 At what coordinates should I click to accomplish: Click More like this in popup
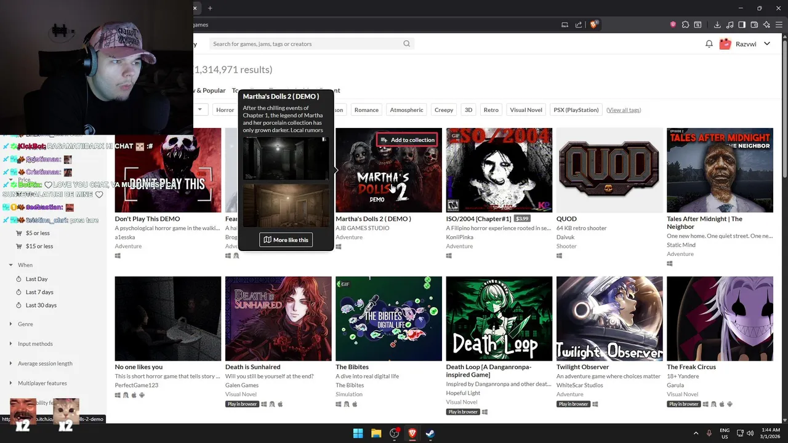(x=286, y=240)
